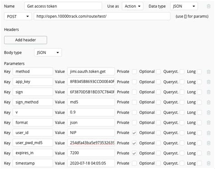This screenshot has width=215, height=169.
Task: Check Optional for timestamp parameter
Action: tap(158, 164)
